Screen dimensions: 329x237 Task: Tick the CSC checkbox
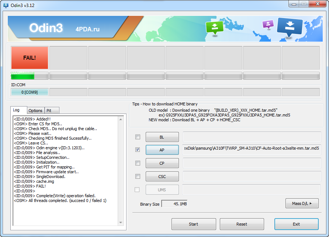point(138,177)
